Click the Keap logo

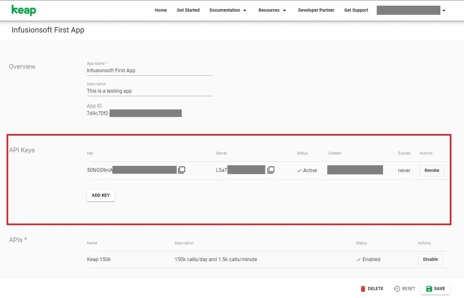[24, 10]
